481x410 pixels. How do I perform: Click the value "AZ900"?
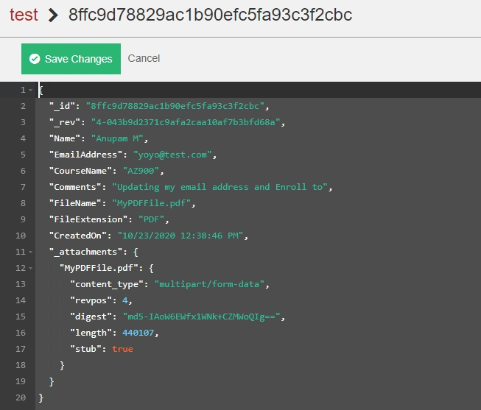141,171
